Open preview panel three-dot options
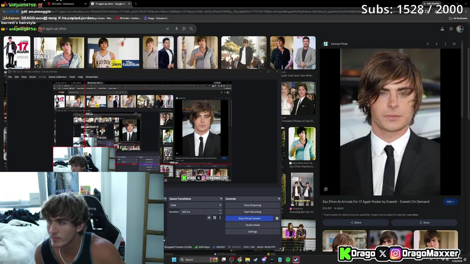 (x=445, y=44)
